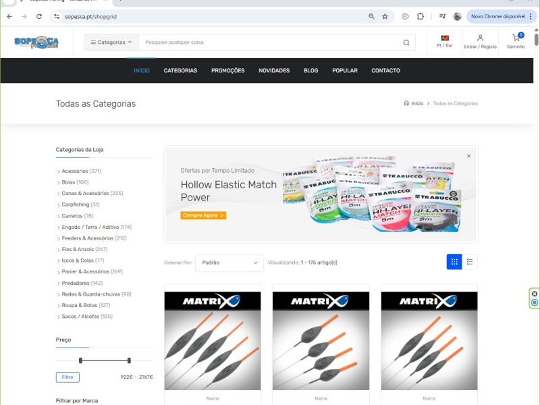Open the NOVIDADES menu item
The height and width of the screenshot is (405, 540).
click(x=274, y=71)
